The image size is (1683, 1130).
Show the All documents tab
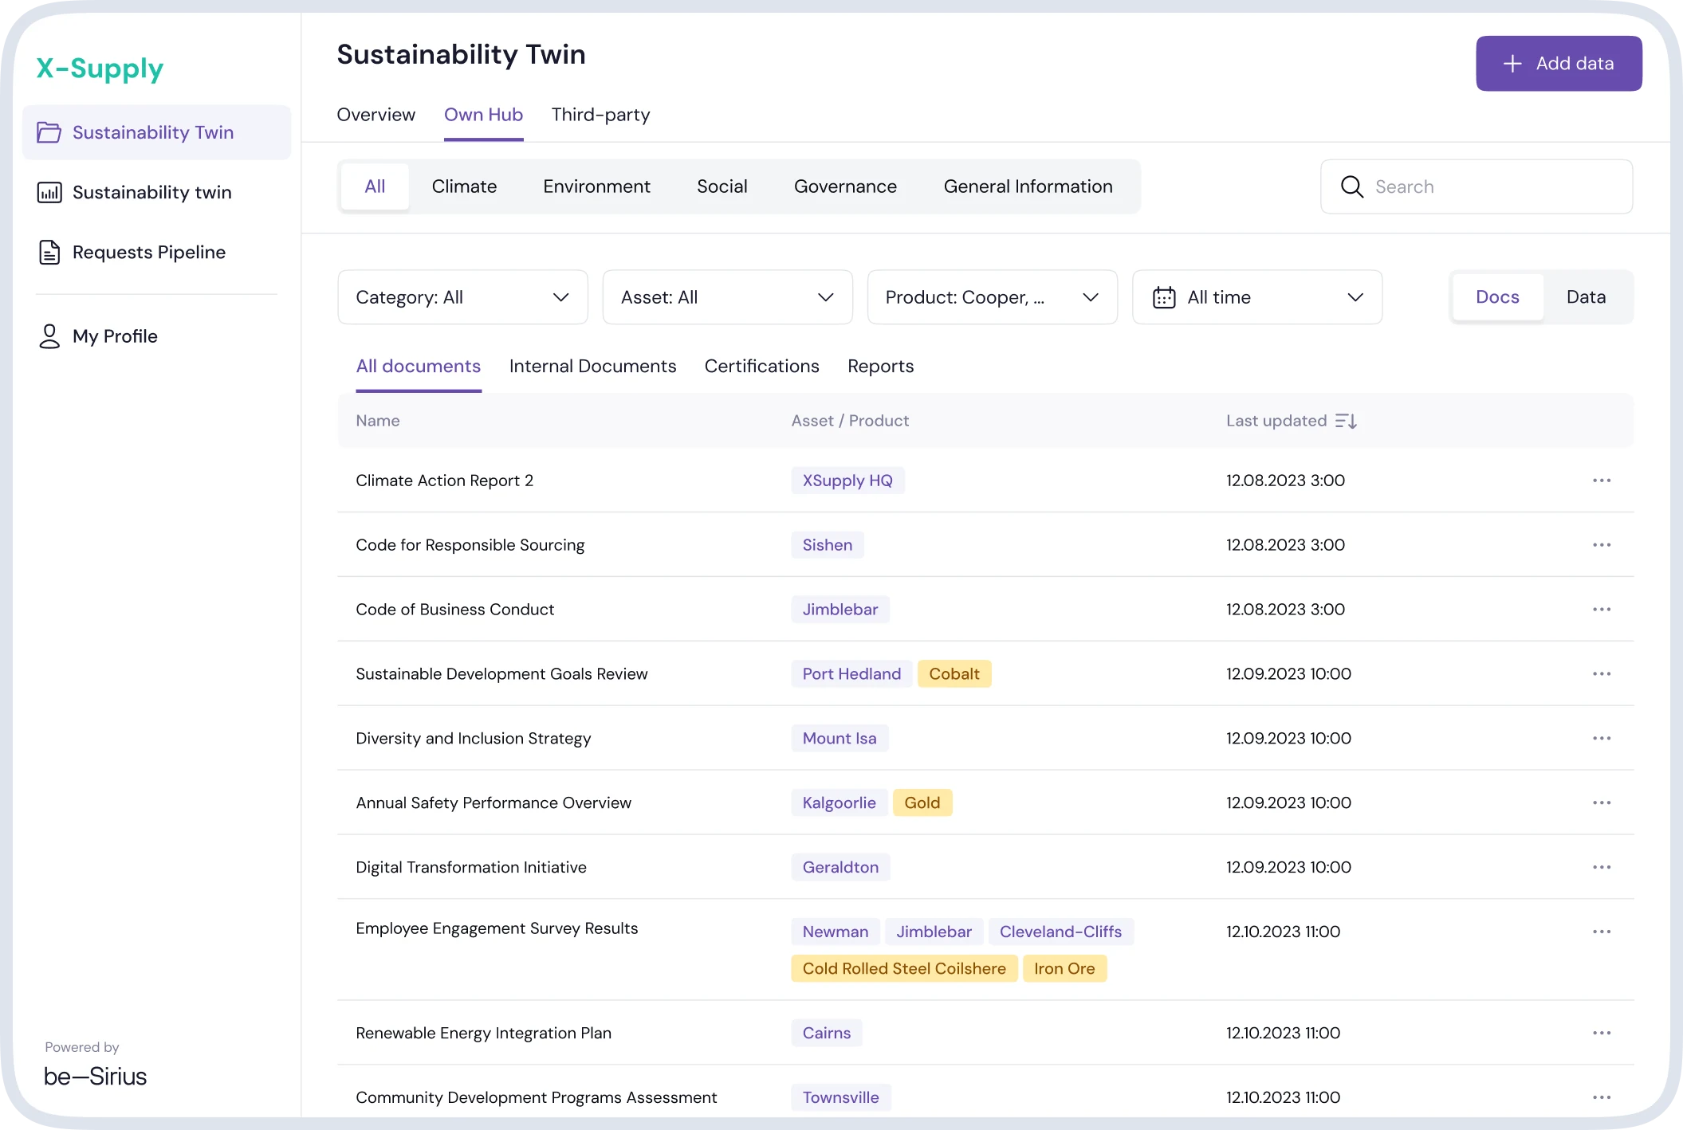[418, 367]
